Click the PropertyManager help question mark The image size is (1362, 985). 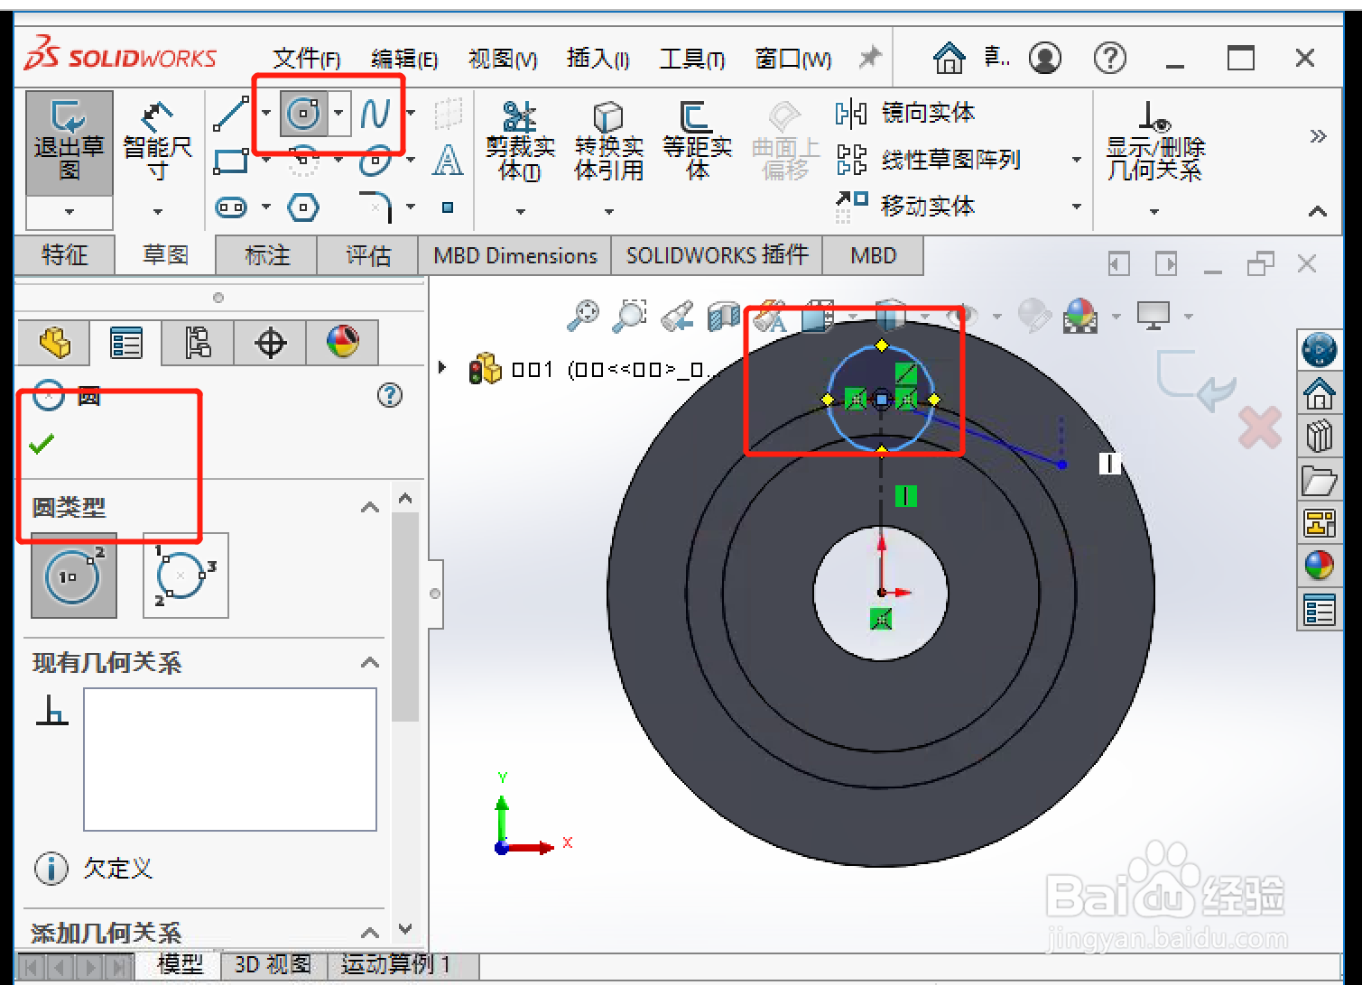point(389,396)
